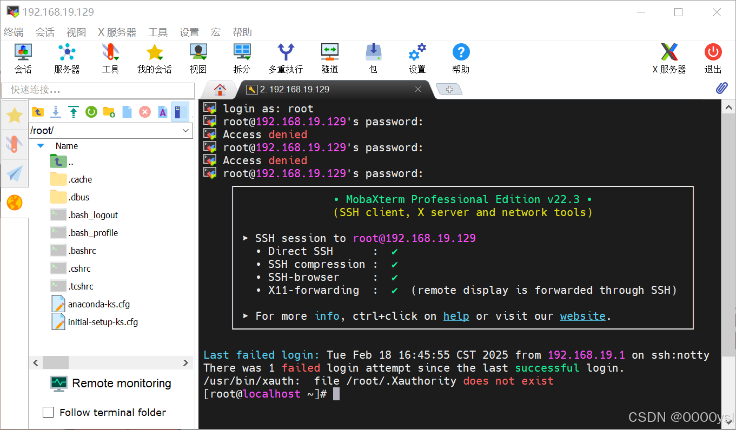
Task: Click the website link in terminal banner
Action: 582,316
